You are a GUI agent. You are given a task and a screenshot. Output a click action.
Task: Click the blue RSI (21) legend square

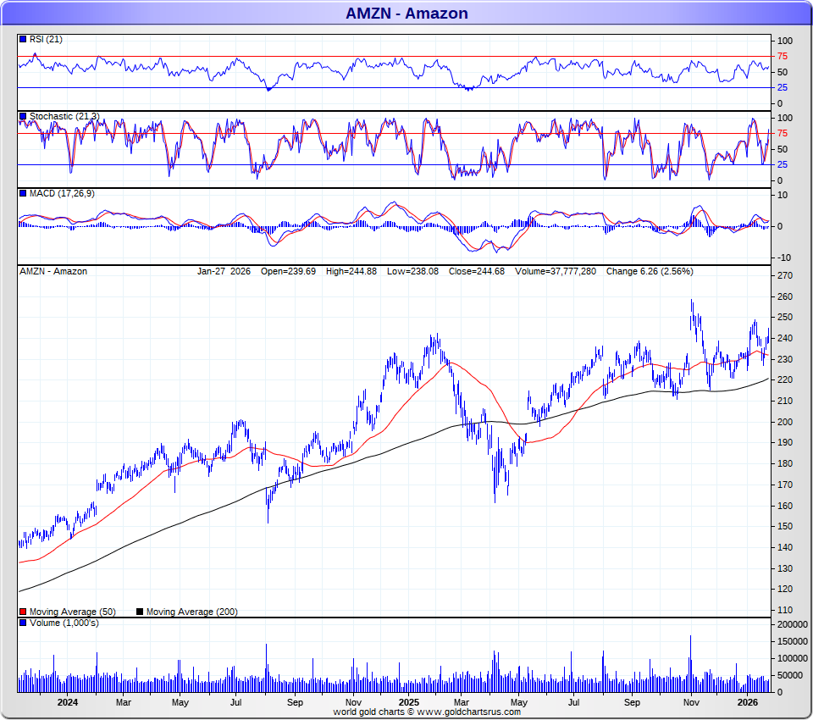click(23, 39)
